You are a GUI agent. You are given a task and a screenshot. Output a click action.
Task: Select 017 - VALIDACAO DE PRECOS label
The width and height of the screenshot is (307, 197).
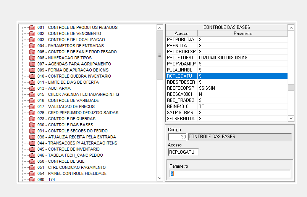[66, 106]
